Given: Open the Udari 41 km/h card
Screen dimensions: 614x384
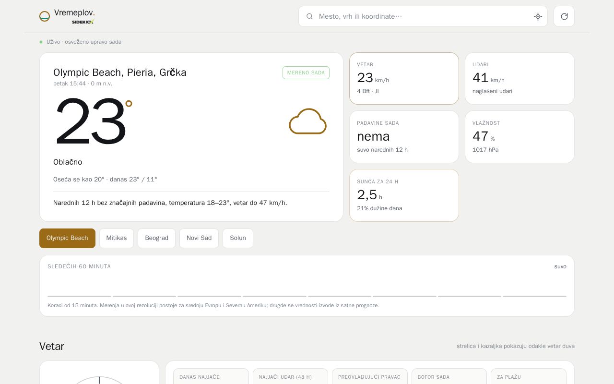Looking at the screenshot, I should (x=520, y=78).
